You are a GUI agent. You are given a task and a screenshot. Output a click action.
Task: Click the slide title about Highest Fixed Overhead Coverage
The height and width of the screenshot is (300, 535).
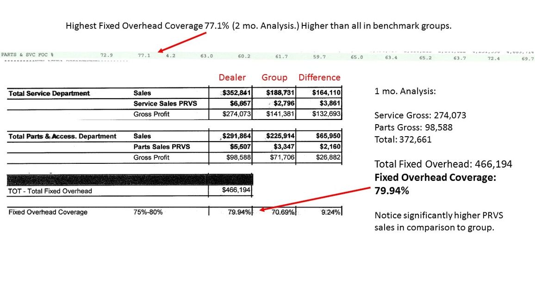tap(258, 26)
